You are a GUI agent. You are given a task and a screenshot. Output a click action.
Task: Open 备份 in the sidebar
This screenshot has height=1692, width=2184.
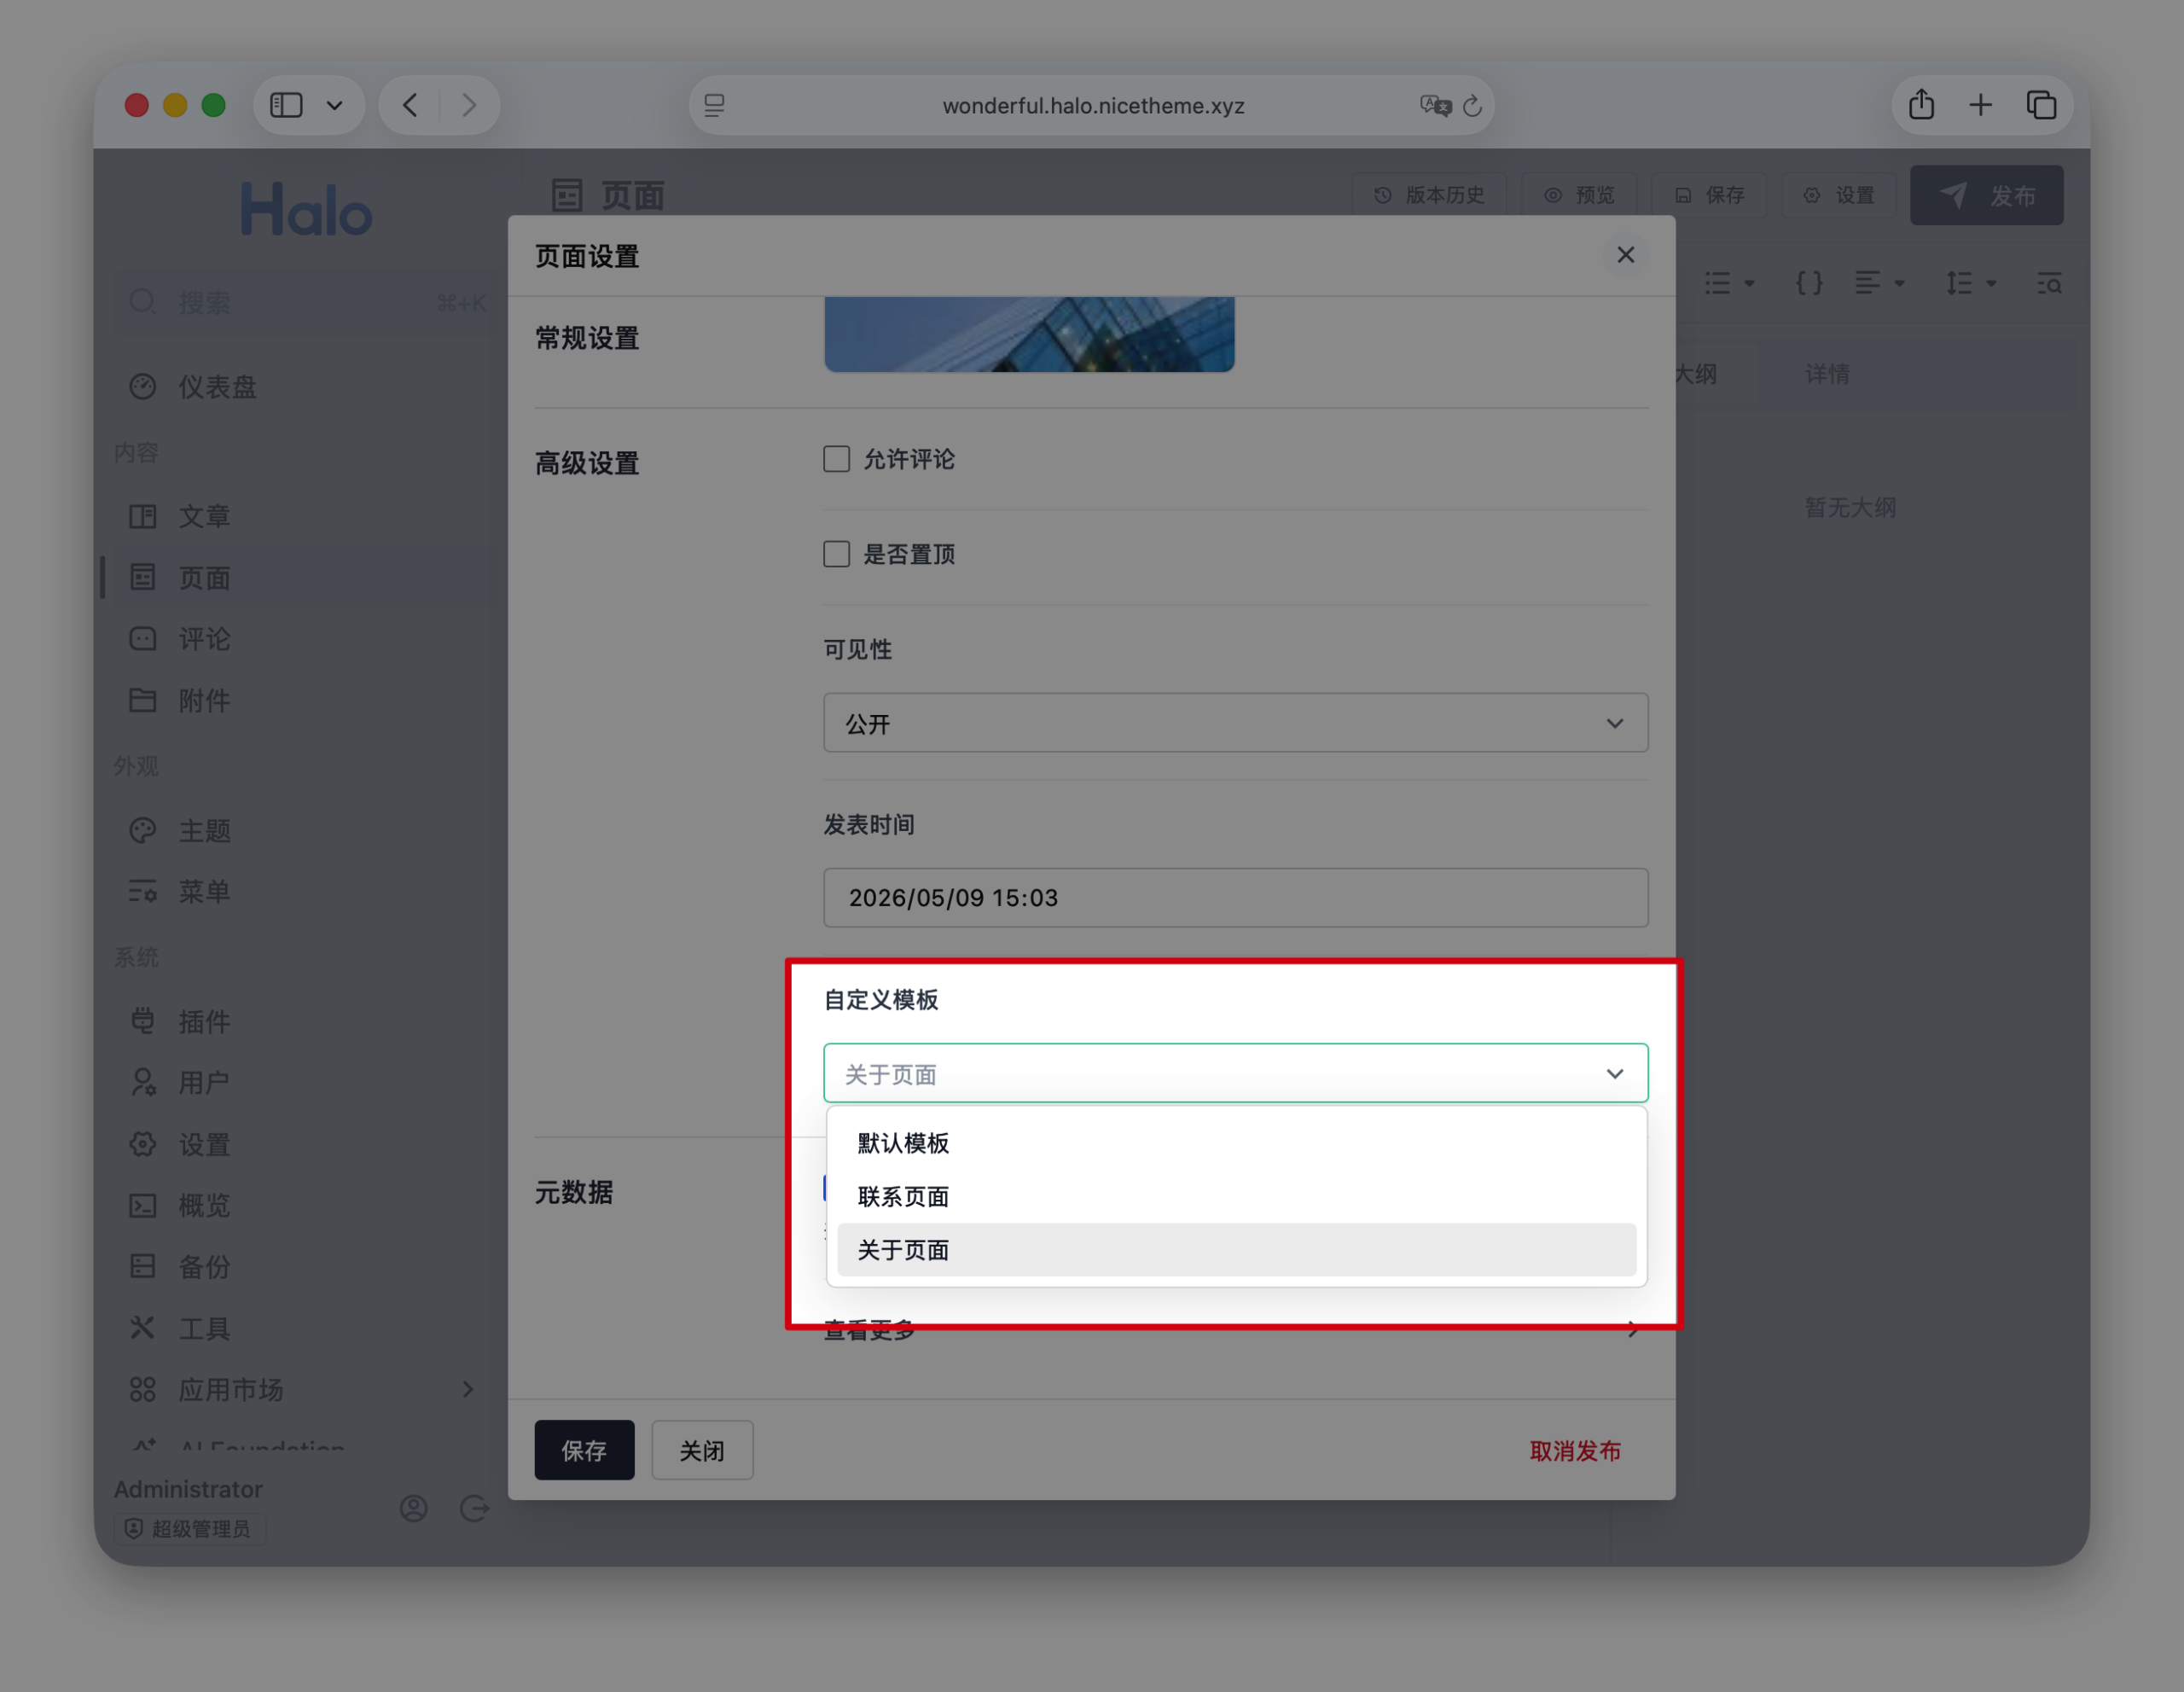point(307,1267)
